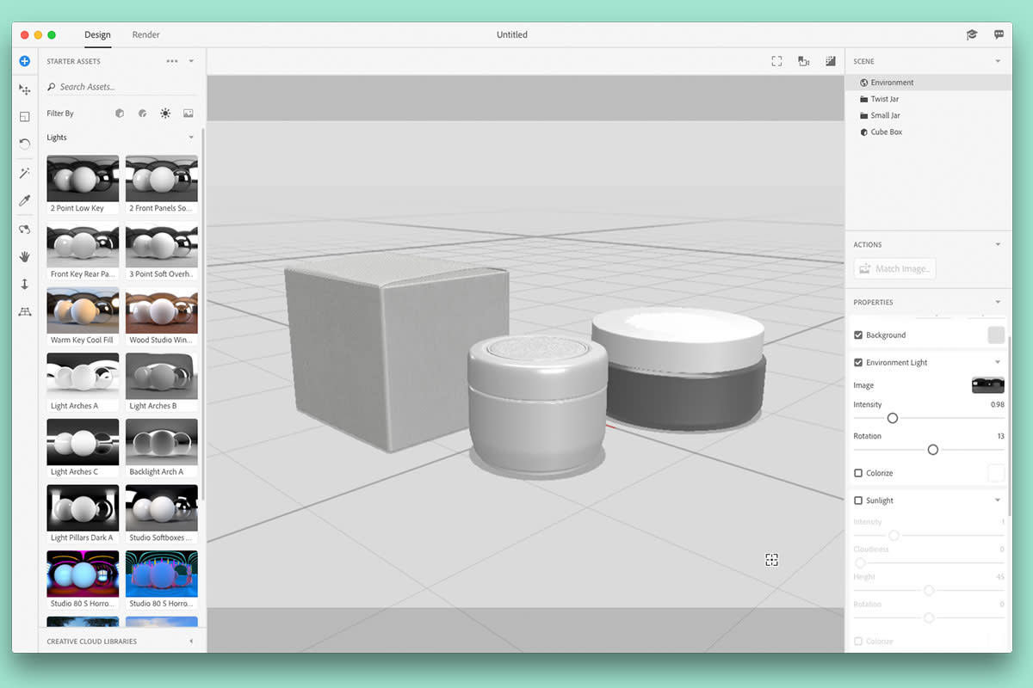
Task: Uncheck the Background checkbox
Action: tap(858, 335)
